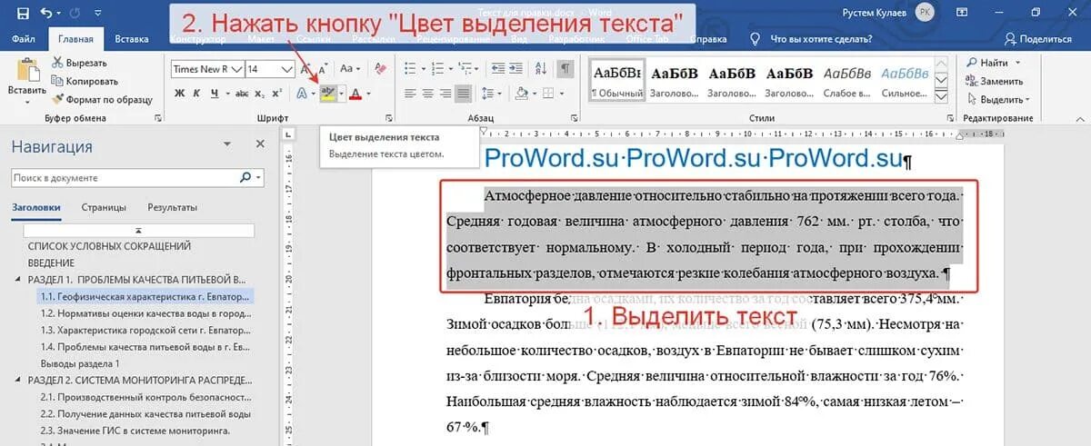Switch to the Справка ribbon tab
The image size is (1091, 446).
click(x=709, y=39)
